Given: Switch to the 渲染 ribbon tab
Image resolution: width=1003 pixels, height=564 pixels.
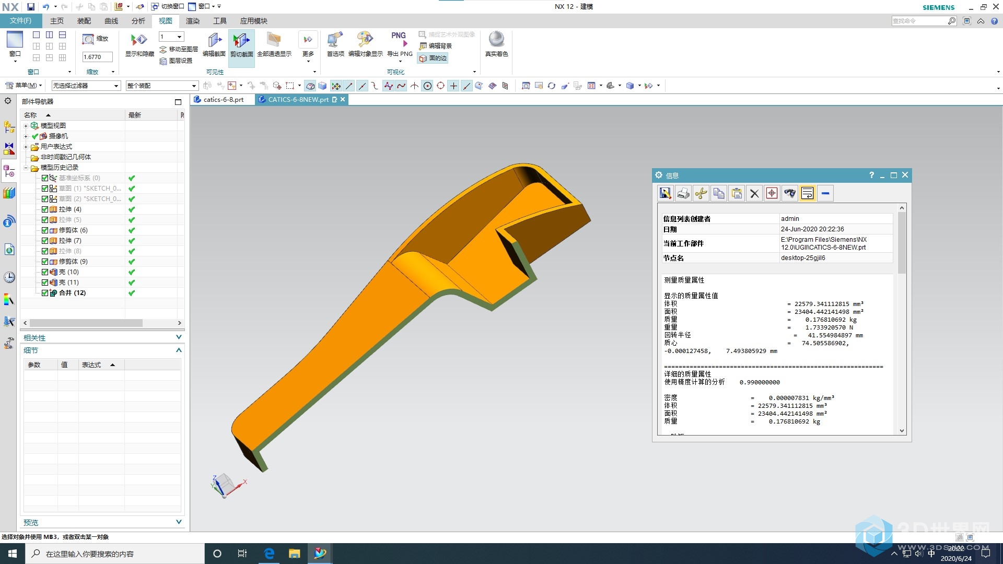Looking at the screenshot, I should coord(193,21).
